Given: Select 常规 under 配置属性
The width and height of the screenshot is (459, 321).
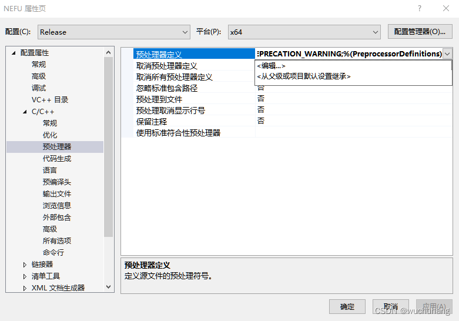Looking at the screenshot, I should [x=39, y=65].
